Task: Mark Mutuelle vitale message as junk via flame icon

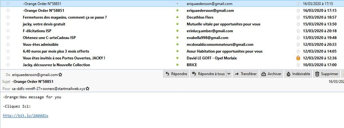Action: (x=298, y=24)
